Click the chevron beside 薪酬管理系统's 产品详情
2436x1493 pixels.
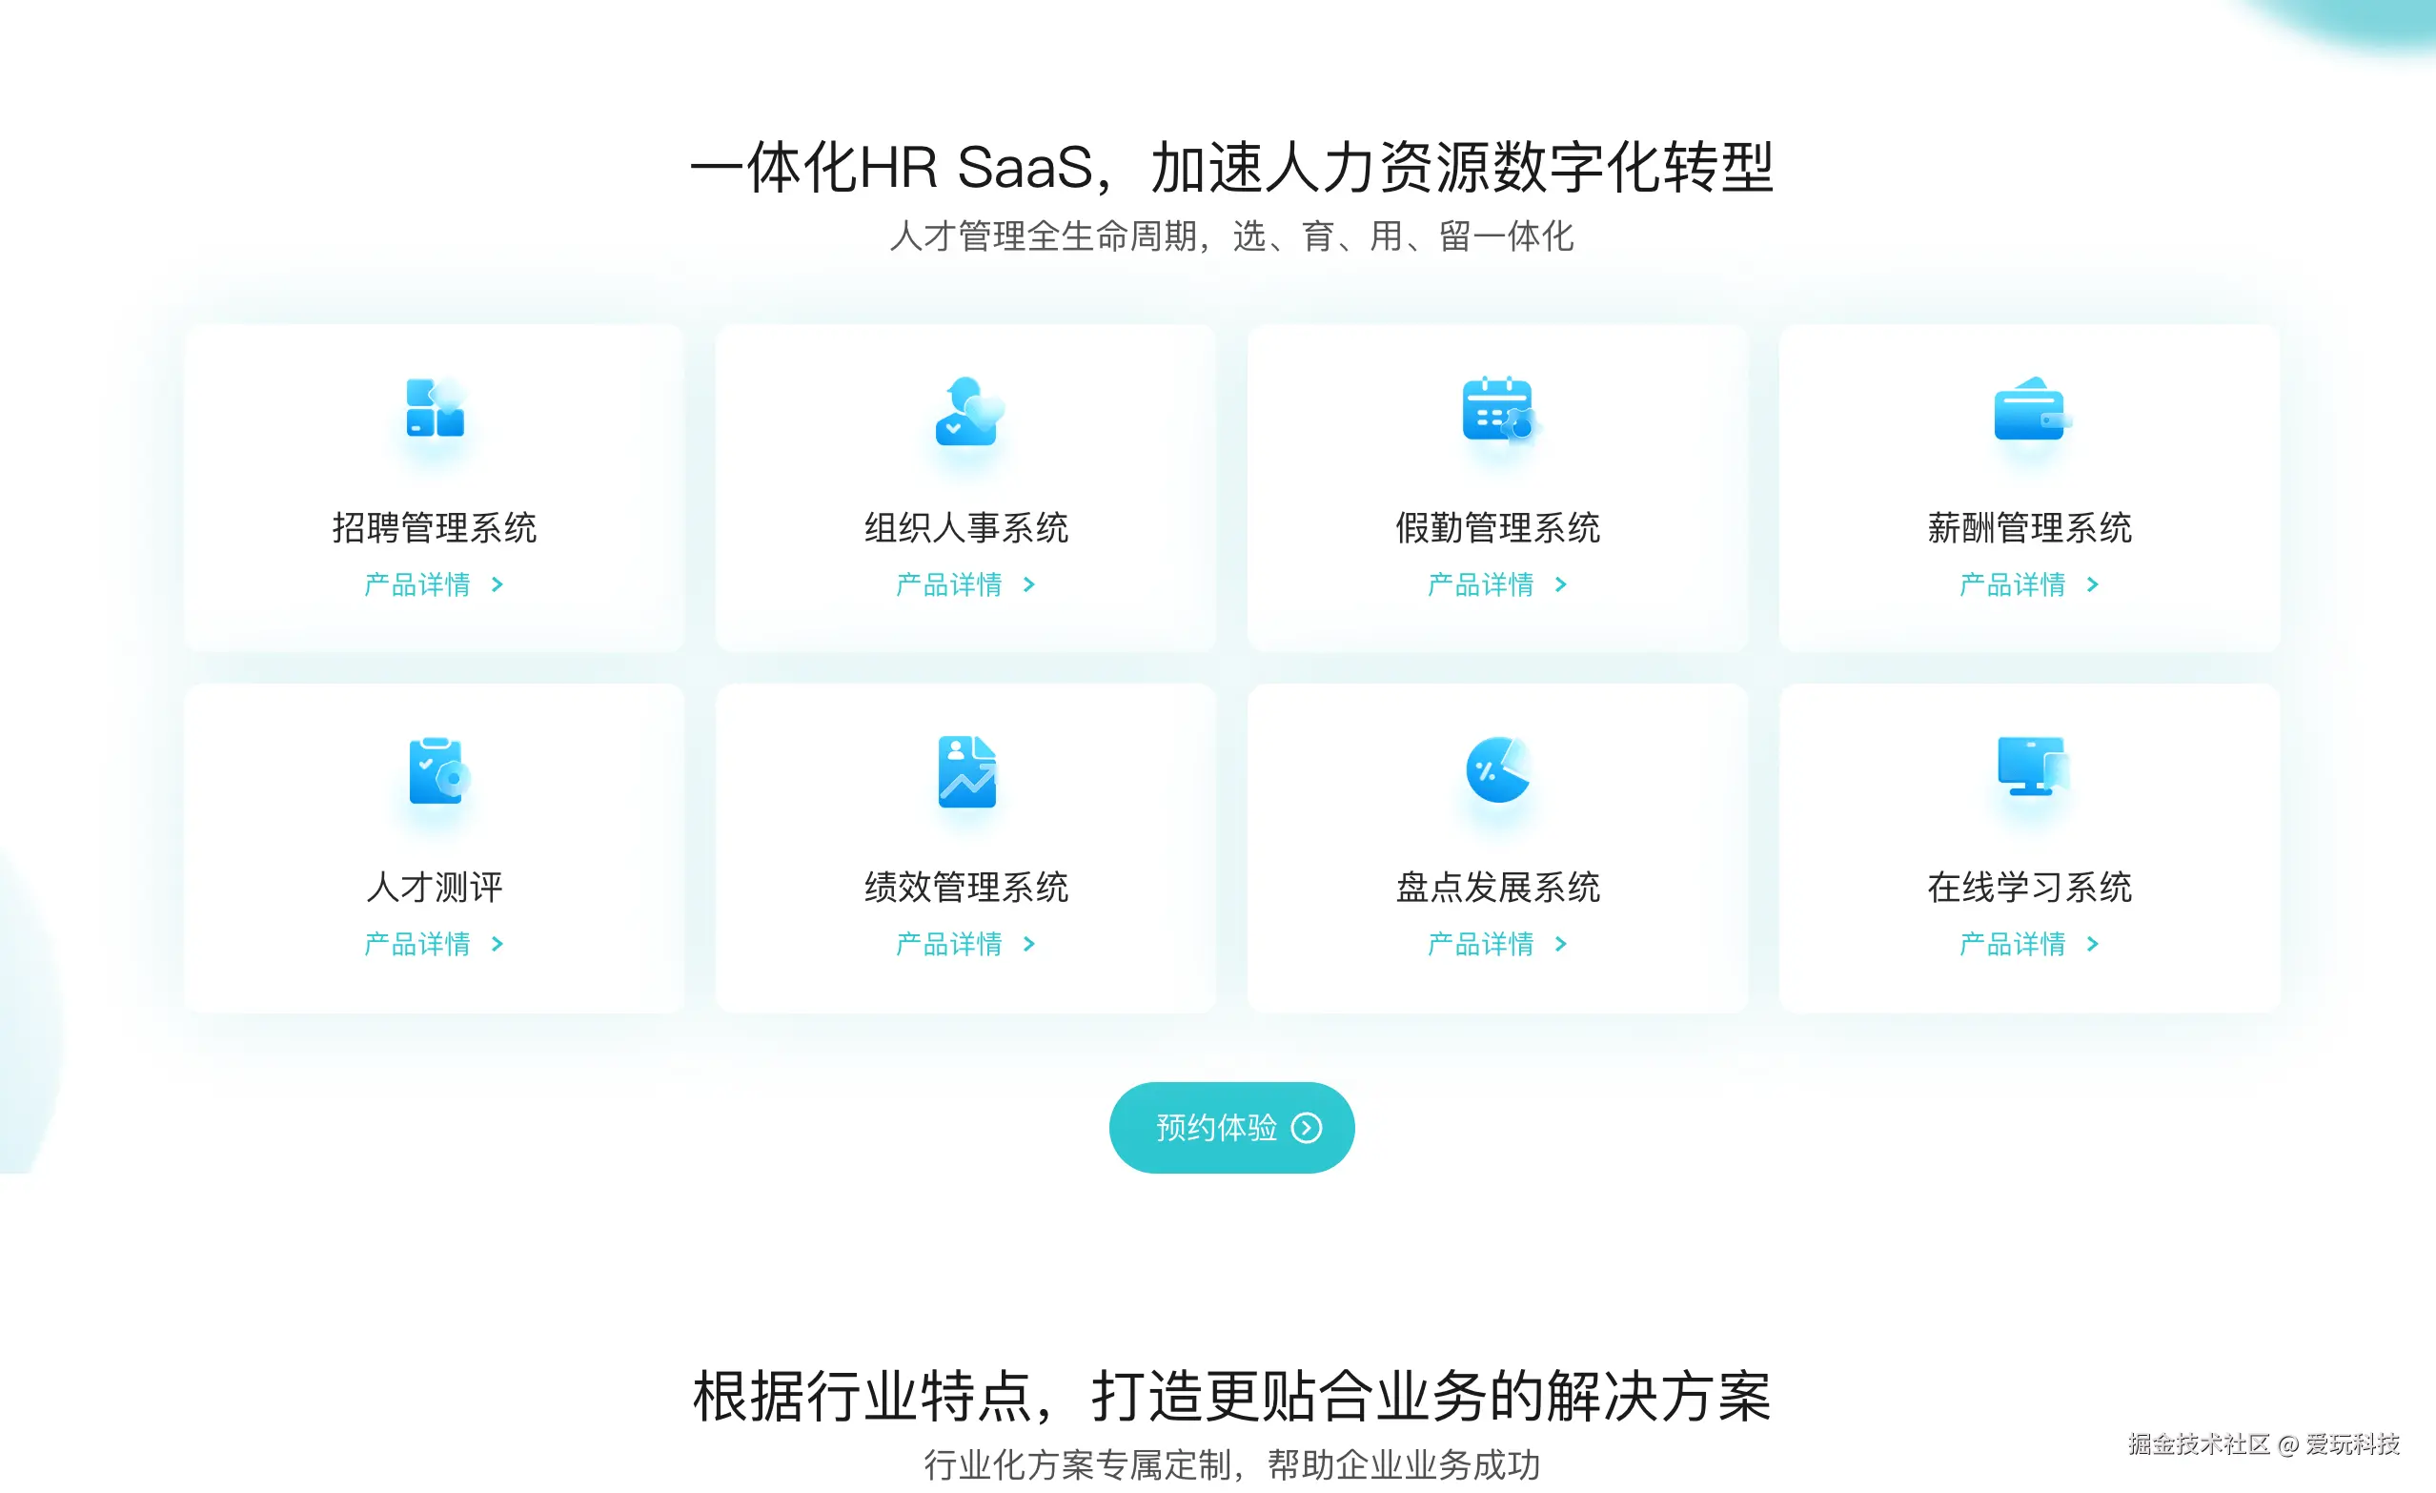(x=2092, y=584)
